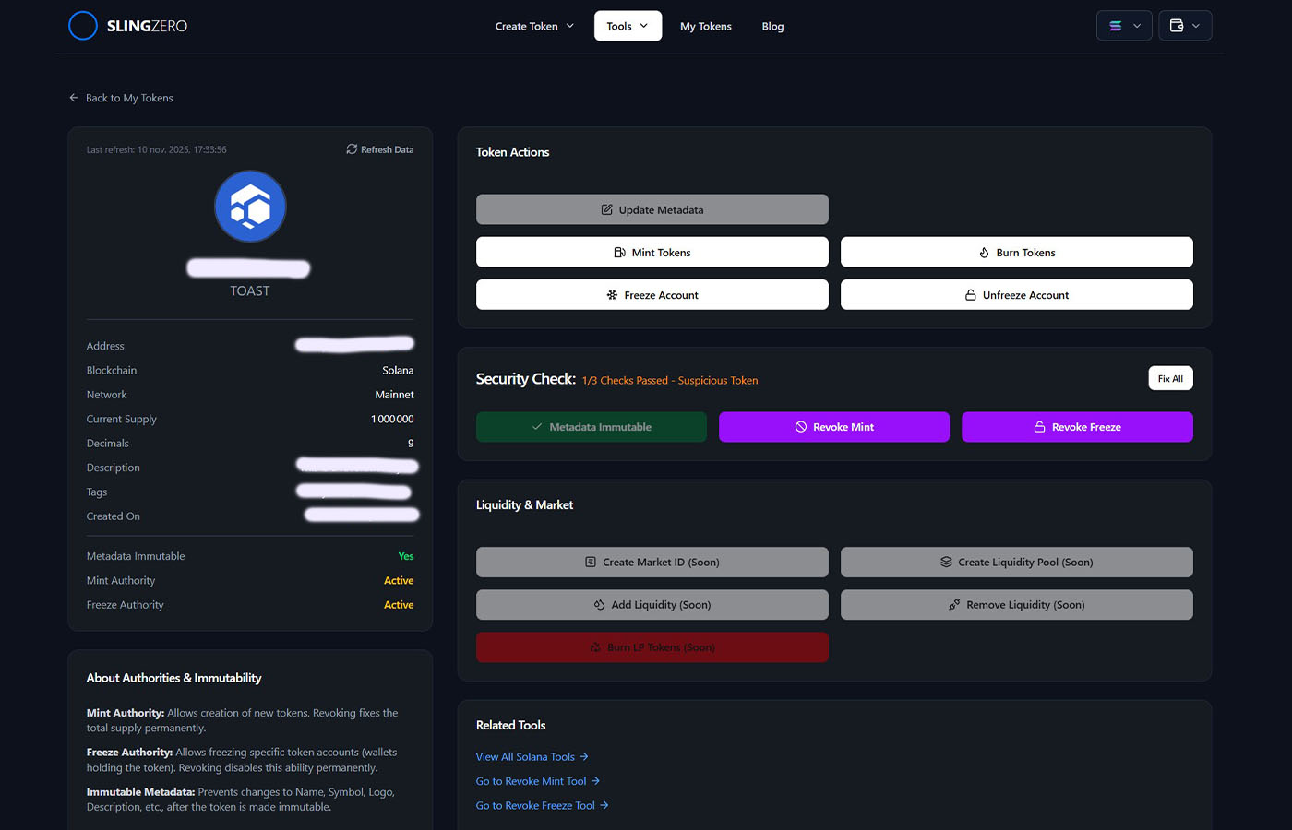This screenshot has height=830, width=1292.
Task: Click the SlingZero logo circle icon
Action: pyautogui.click(x=82, y=25)
